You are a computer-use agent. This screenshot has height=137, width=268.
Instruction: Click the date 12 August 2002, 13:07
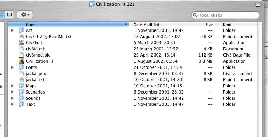point(157,36)
